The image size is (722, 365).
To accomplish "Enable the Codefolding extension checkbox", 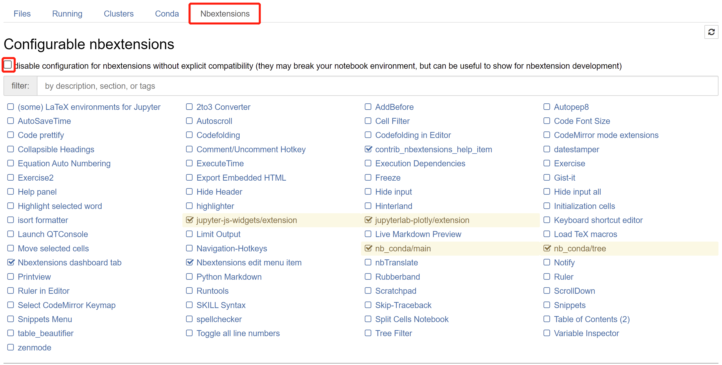I will point(189,135).
